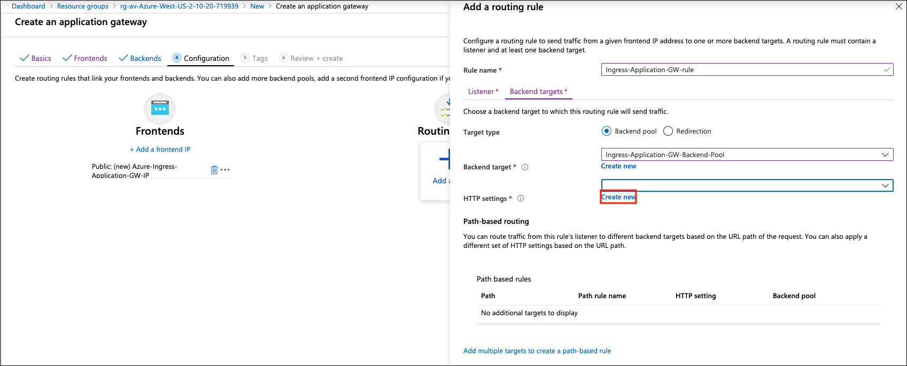Click the 'Create an application gateway' breadcrumb item

pos(322,6)
